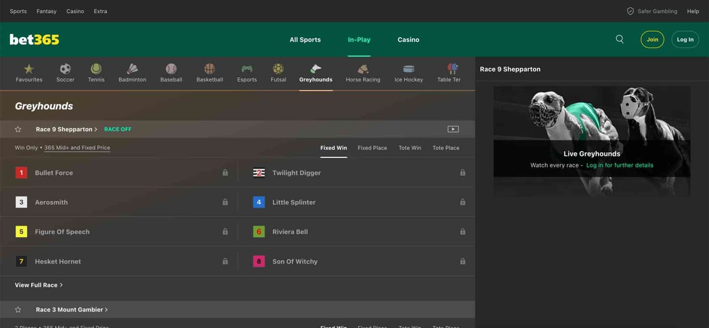This screenshot has height=328, width=709.
Task: Select runner Little Splinter
Action: tap(294, 202)
